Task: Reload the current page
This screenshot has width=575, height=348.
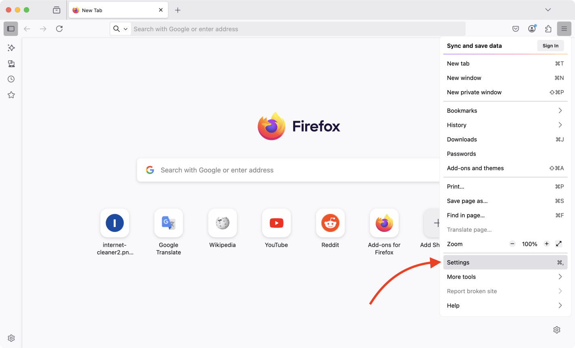Action: coord(59,29)
